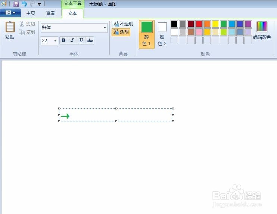Open Edit Colors rainbow icon
Screen dimensions: 277x214
pos(262,27)
